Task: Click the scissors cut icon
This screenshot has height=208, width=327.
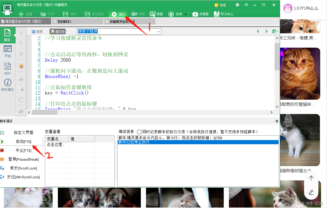Action: 21,78
